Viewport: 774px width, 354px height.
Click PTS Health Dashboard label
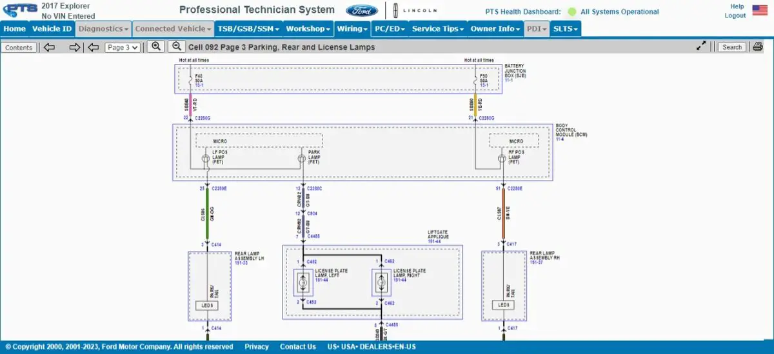click(x=522, y=12)
